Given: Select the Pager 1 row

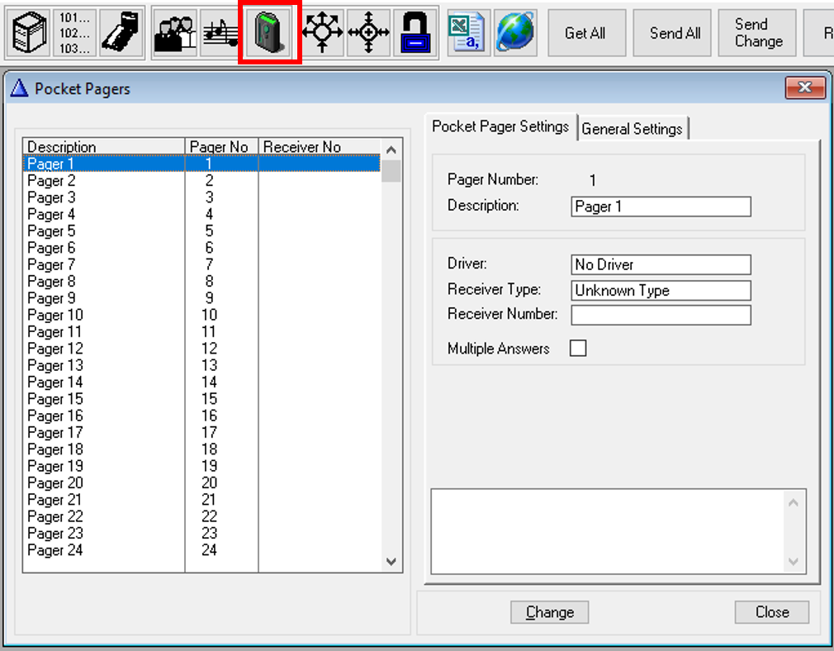Looking at the screenshot, I should [202, 164].
